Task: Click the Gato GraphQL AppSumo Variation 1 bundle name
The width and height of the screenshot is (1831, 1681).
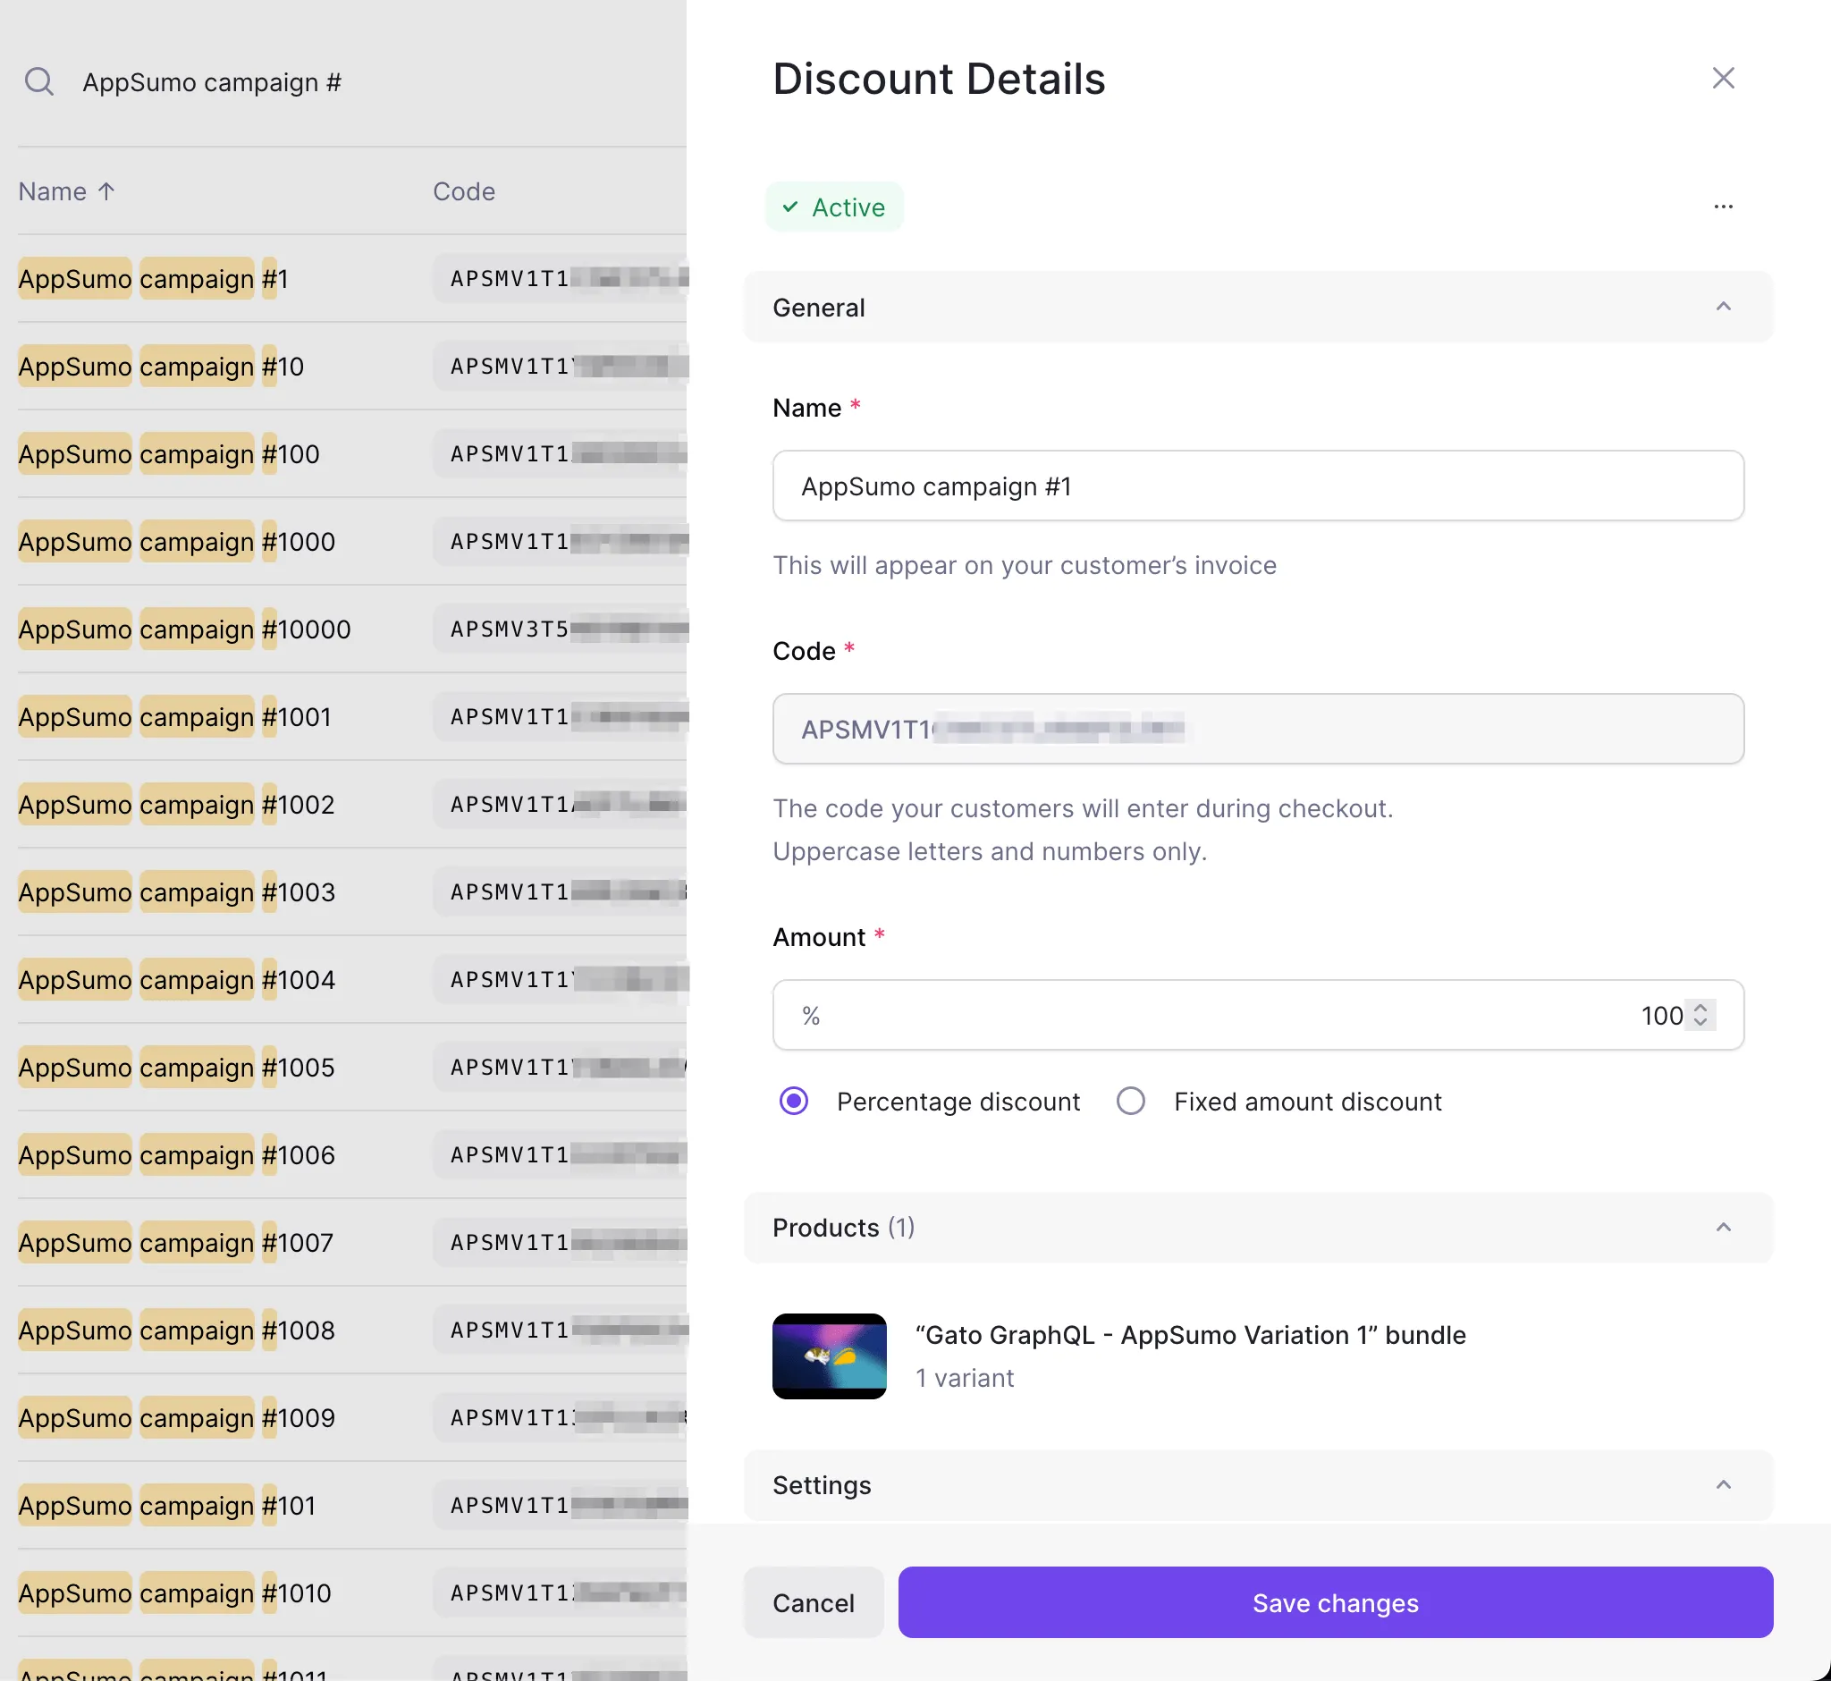Action: click(1191, 1334)
